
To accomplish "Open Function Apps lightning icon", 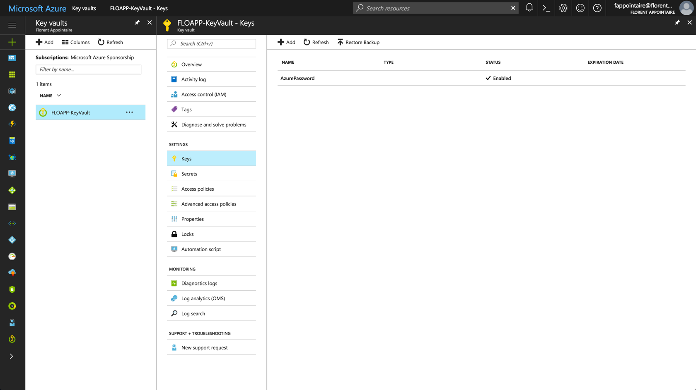I will click(12, 124).
